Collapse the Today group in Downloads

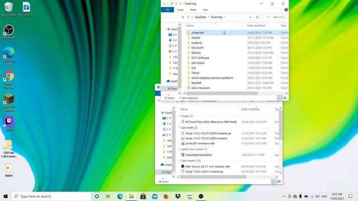click(179, 116)
